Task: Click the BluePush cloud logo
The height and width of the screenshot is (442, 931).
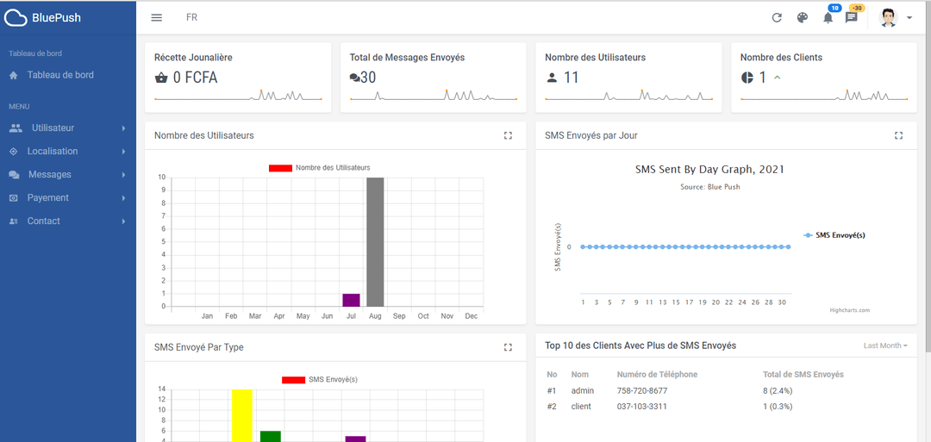Action: point(17,17)
